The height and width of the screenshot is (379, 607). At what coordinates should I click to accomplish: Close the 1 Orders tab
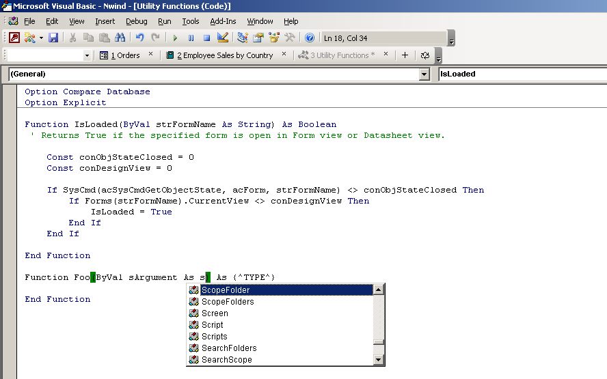(151, 54)
